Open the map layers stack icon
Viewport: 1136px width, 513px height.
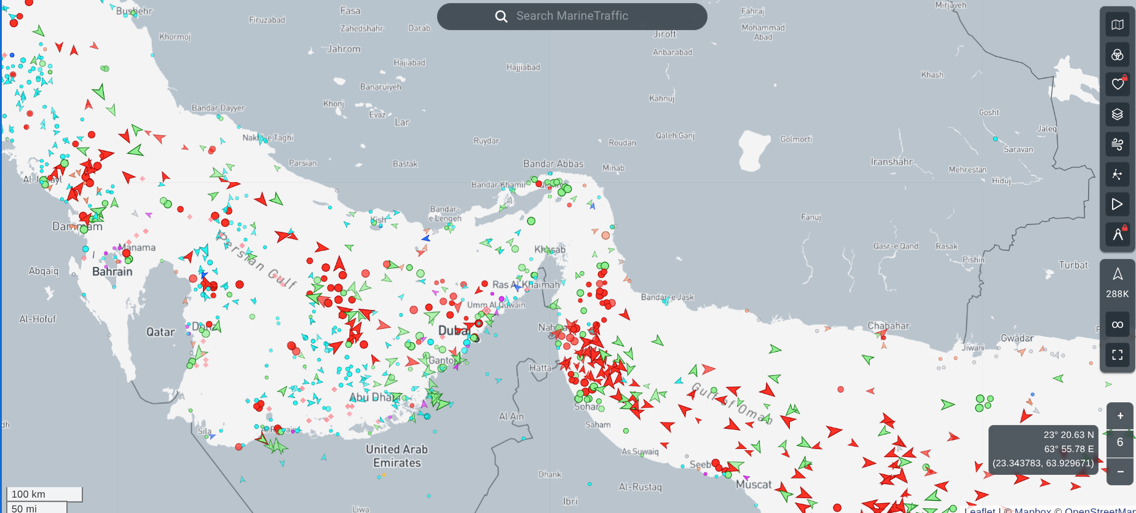(x=1117, y=114)
